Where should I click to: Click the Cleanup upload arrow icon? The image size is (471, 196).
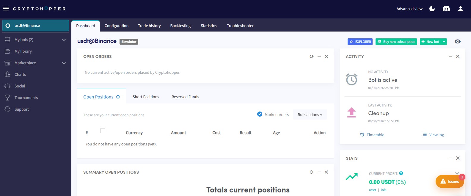[x=351, y=112]
